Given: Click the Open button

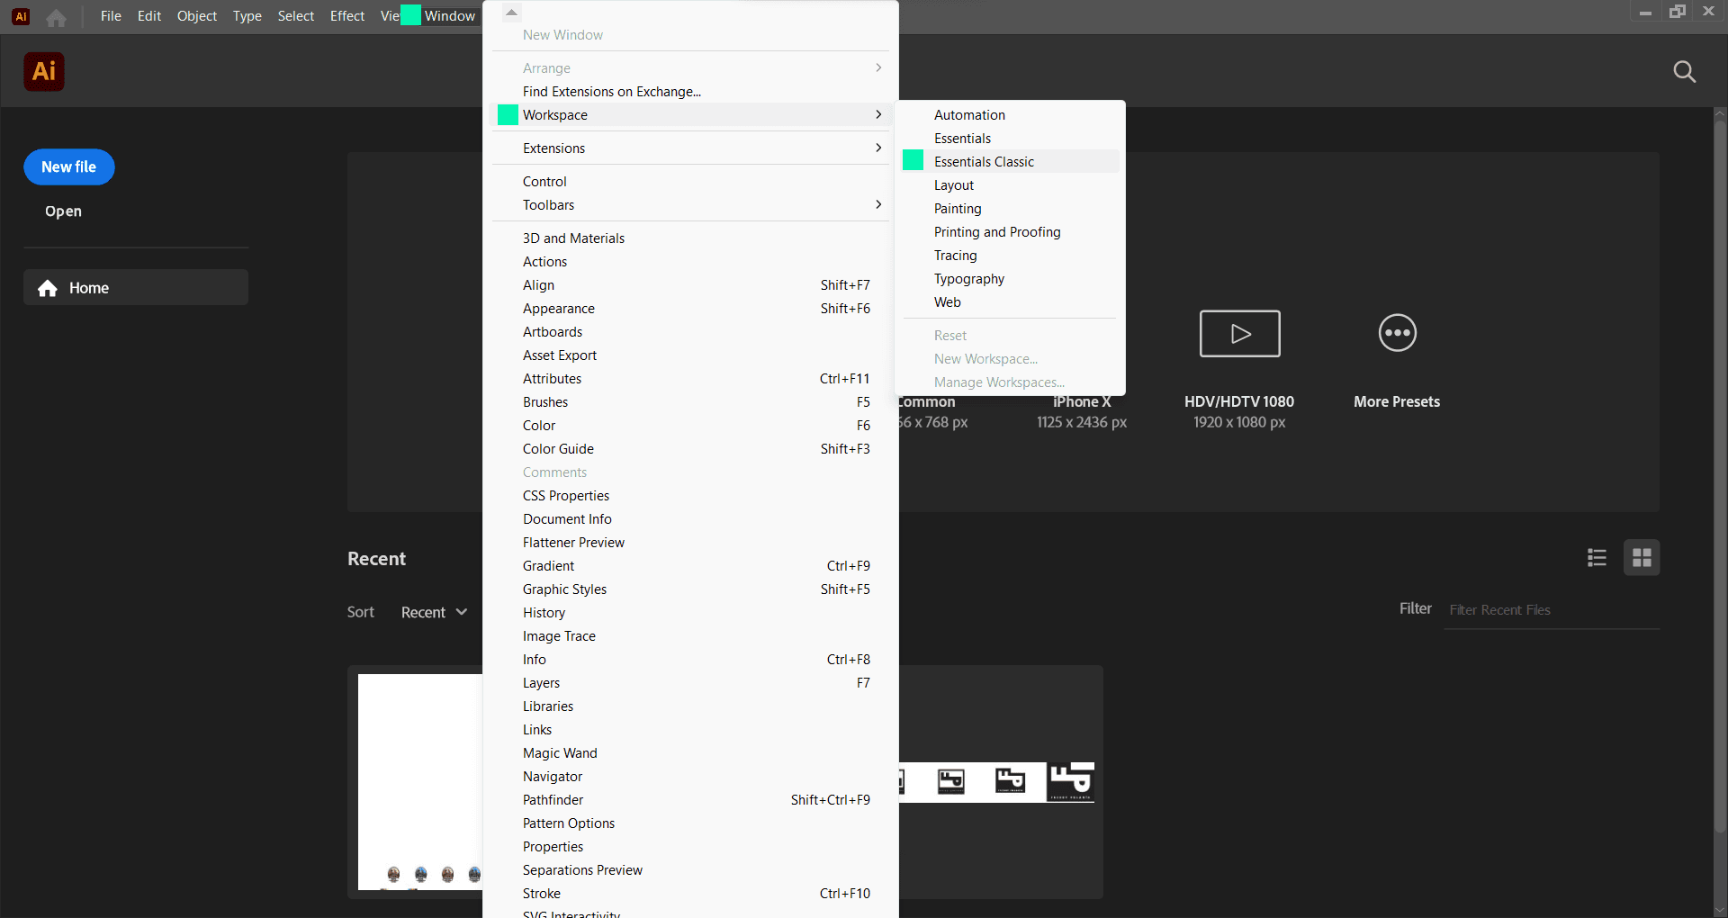Looking at the screenshot, I should coord(63,211).
